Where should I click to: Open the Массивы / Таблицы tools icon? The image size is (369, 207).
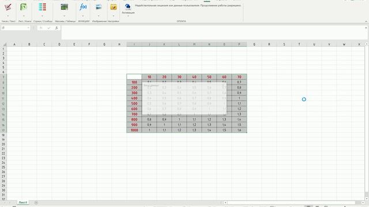tap(64, 7)
